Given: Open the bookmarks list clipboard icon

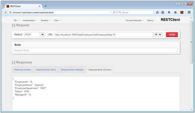Looking at the screenshot, I should (x=163, y=12).
